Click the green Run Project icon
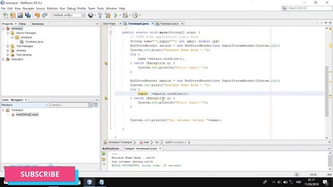Screen dimensions: 333x187 [116, 15]
